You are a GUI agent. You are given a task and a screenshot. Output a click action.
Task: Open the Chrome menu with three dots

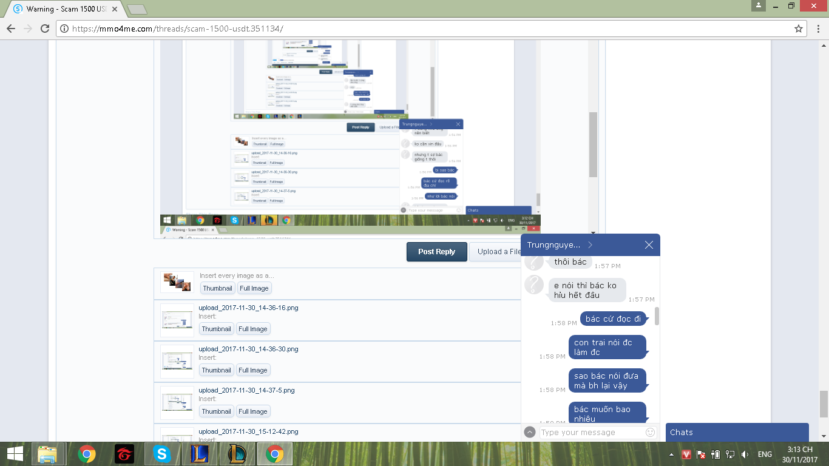817,29
